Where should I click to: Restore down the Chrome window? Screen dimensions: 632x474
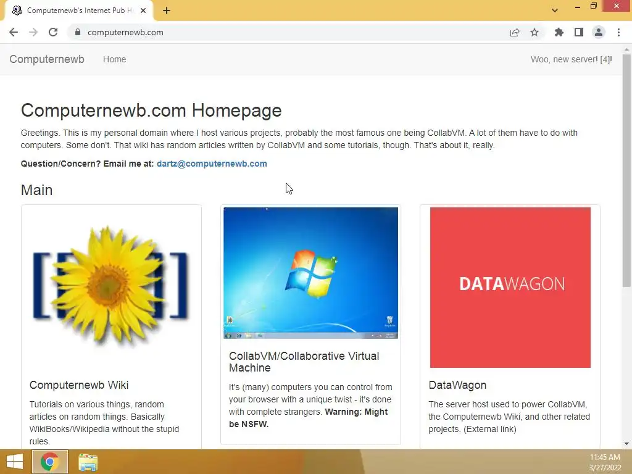pyautogui.click(x=594, y=6)
